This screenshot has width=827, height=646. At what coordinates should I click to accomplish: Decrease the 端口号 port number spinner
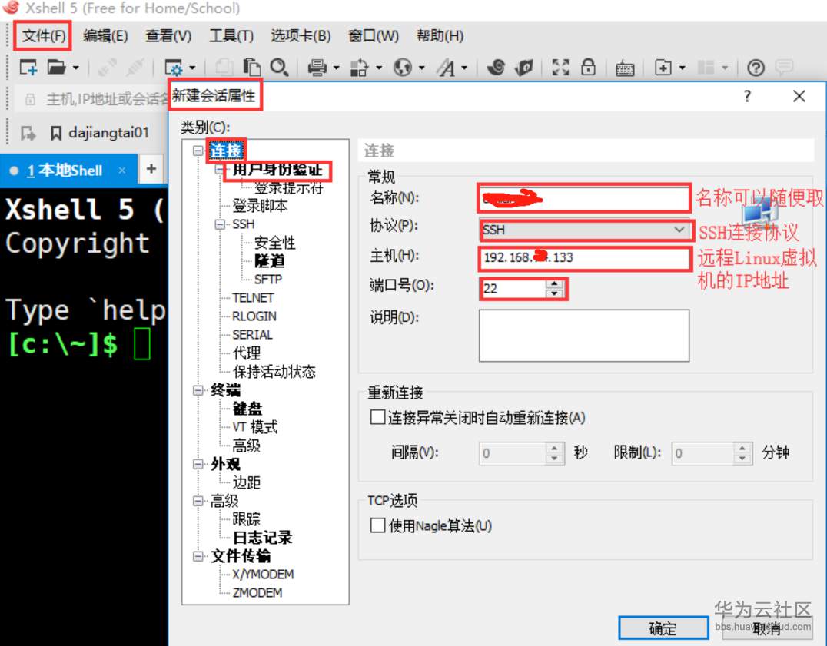554,293
